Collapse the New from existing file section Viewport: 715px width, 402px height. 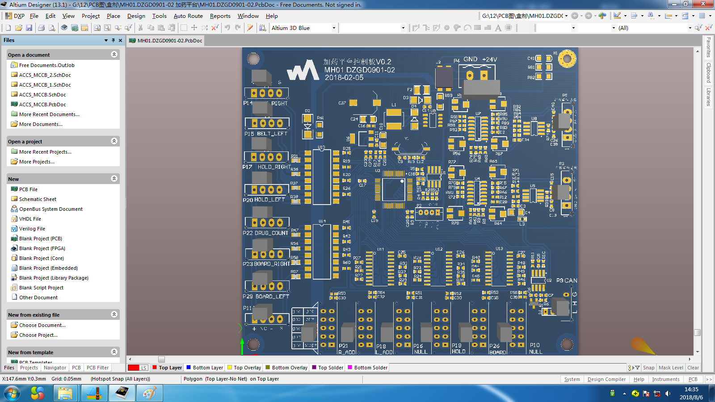[x=114, y=314]
